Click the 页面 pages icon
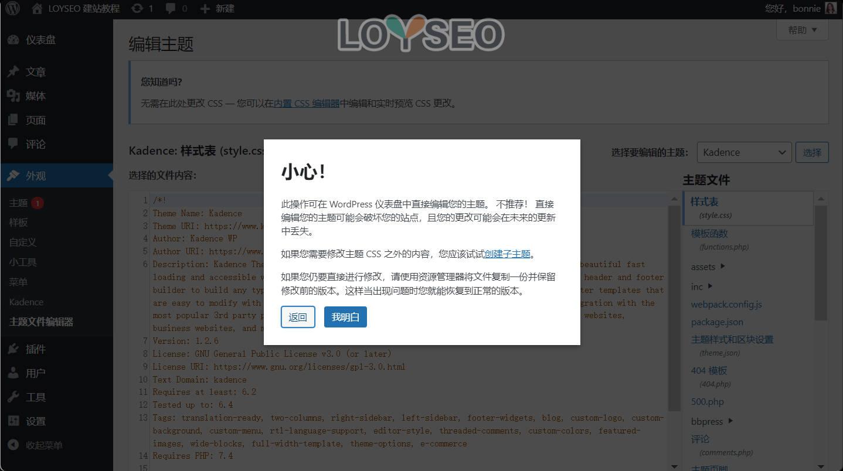 (x=13, y=120)
